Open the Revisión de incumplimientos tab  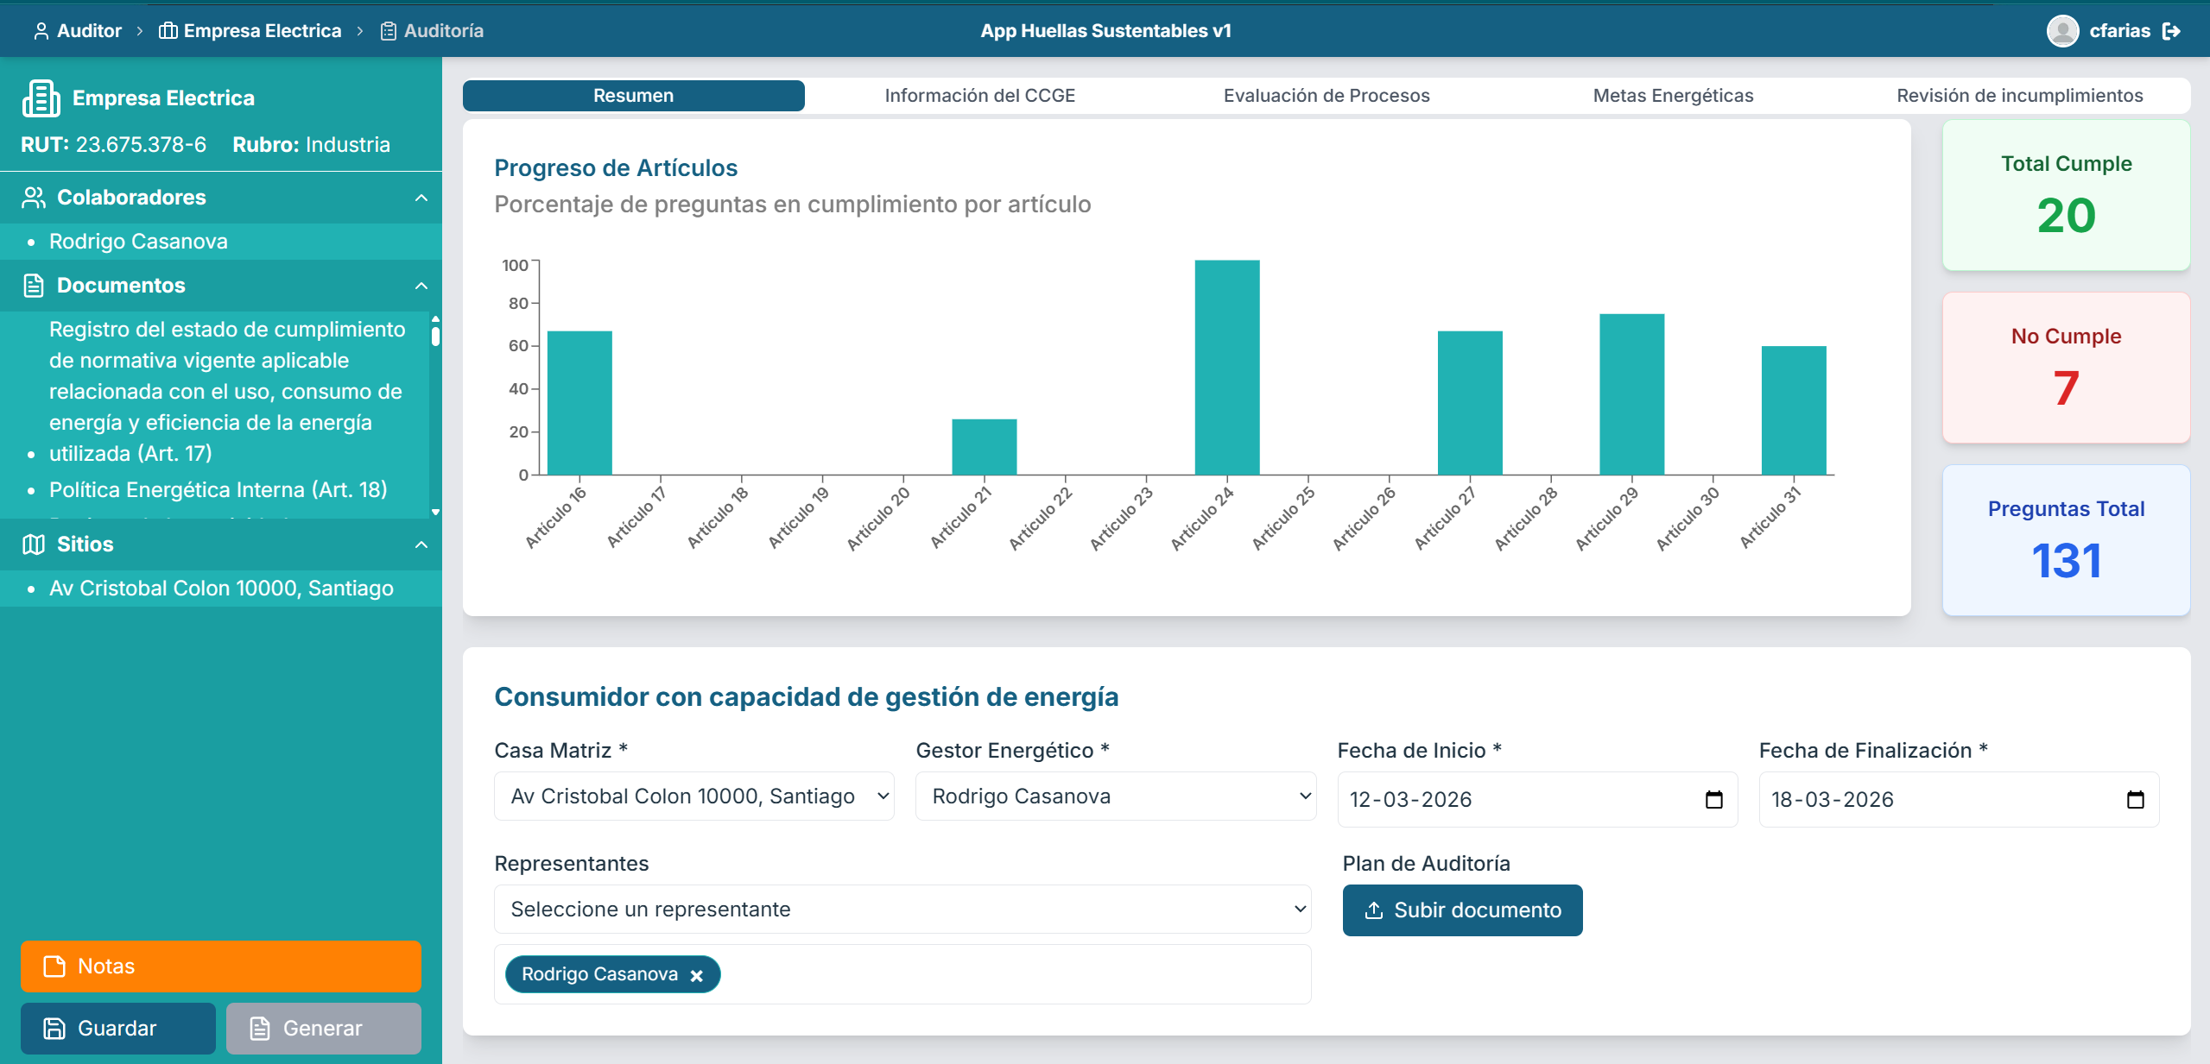[2018, 95]
